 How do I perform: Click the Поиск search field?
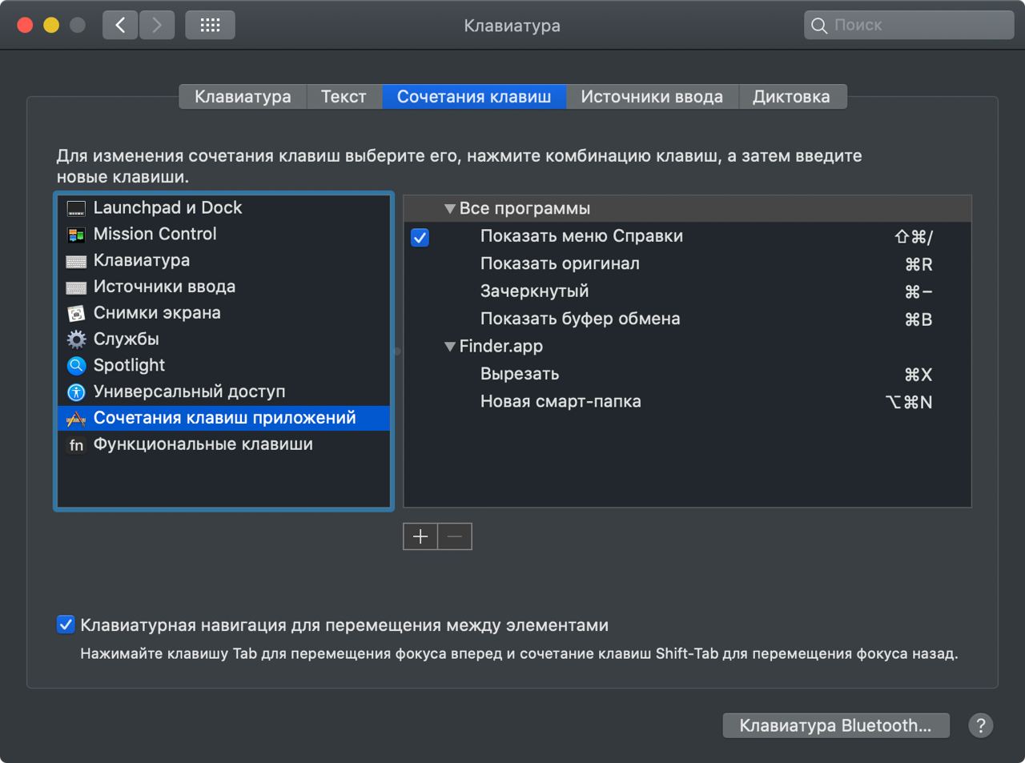pyautogui.click(x=909, y=25)
